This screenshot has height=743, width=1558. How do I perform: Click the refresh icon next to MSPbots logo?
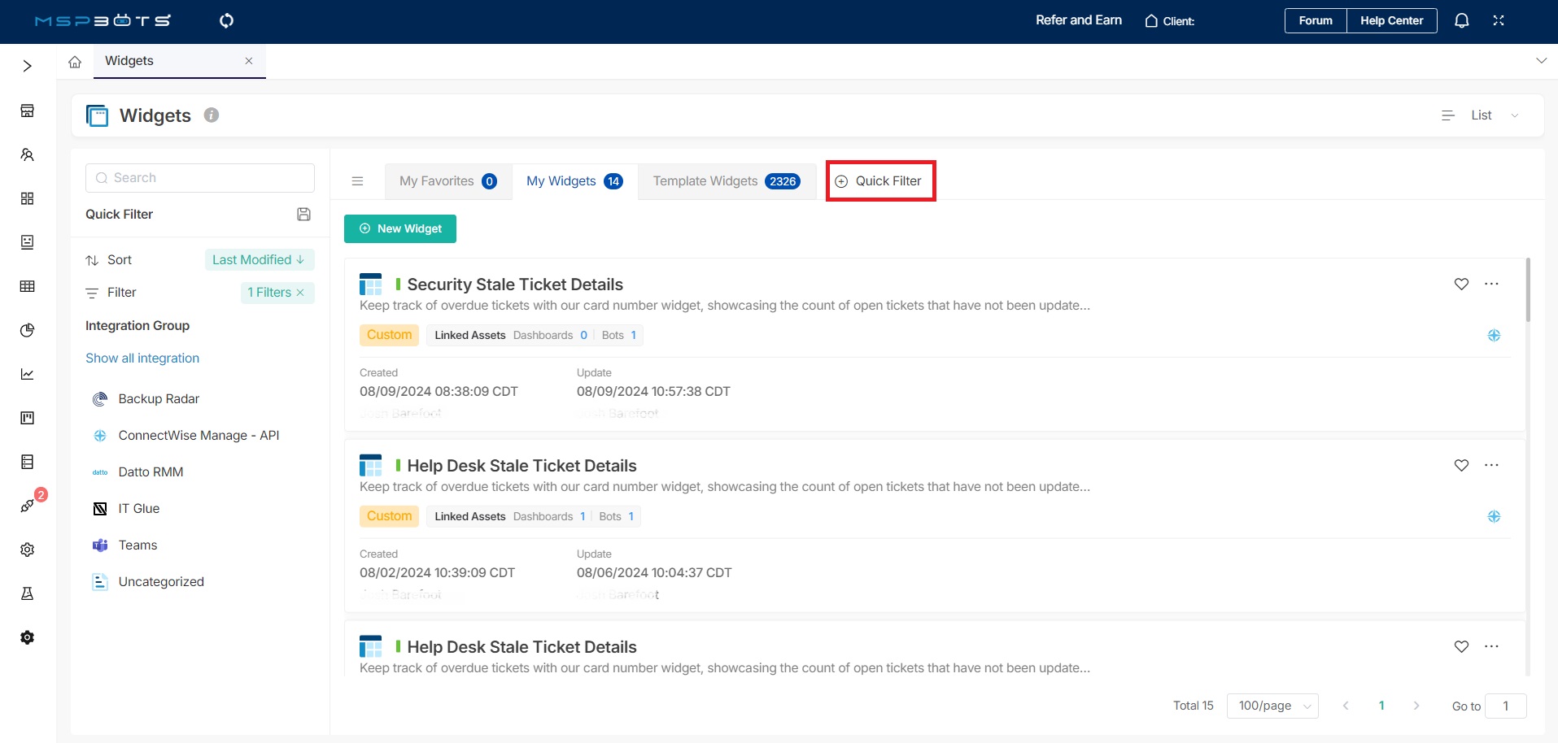coord(226,20)
